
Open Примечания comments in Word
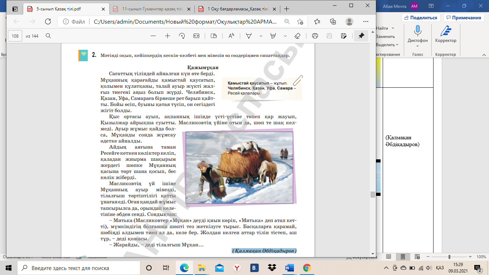pos(464,18)
